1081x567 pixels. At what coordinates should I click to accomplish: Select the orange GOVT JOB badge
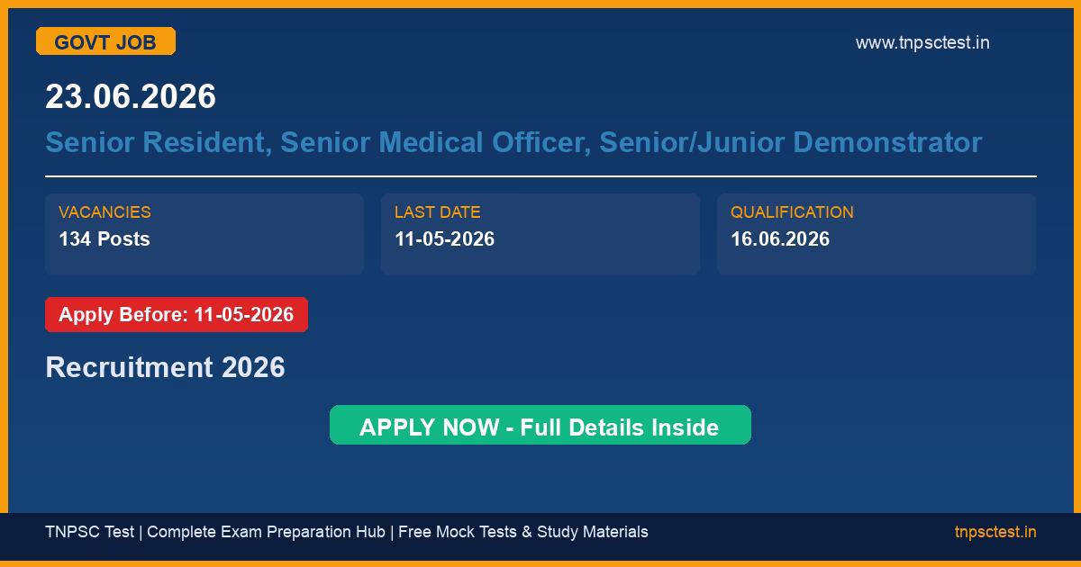point(105,41)
